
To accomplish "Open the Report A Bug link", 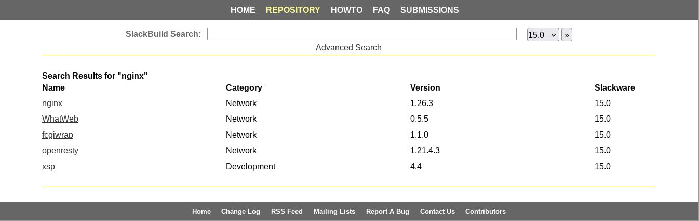I will pyautogui.click(x=387, y=211).
